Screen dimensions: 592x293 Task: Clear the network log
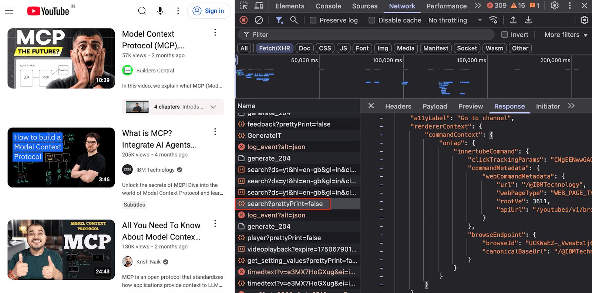click(x=259, y=20)
